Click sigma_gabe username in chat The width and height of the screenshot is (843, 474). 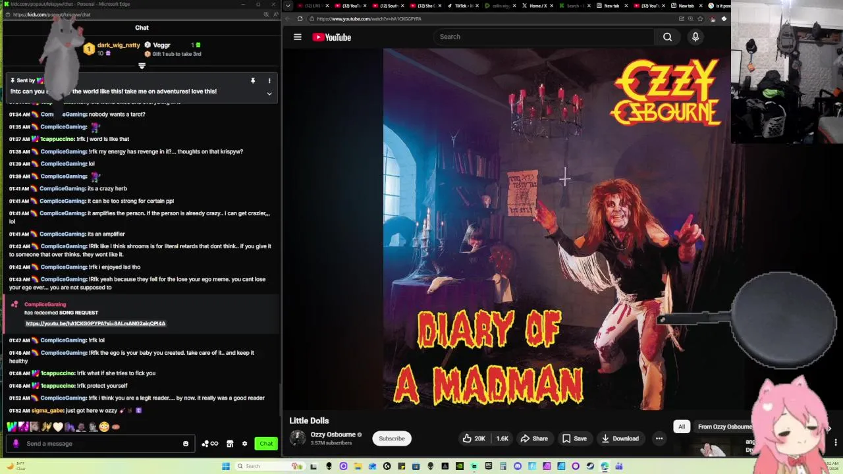47,411
